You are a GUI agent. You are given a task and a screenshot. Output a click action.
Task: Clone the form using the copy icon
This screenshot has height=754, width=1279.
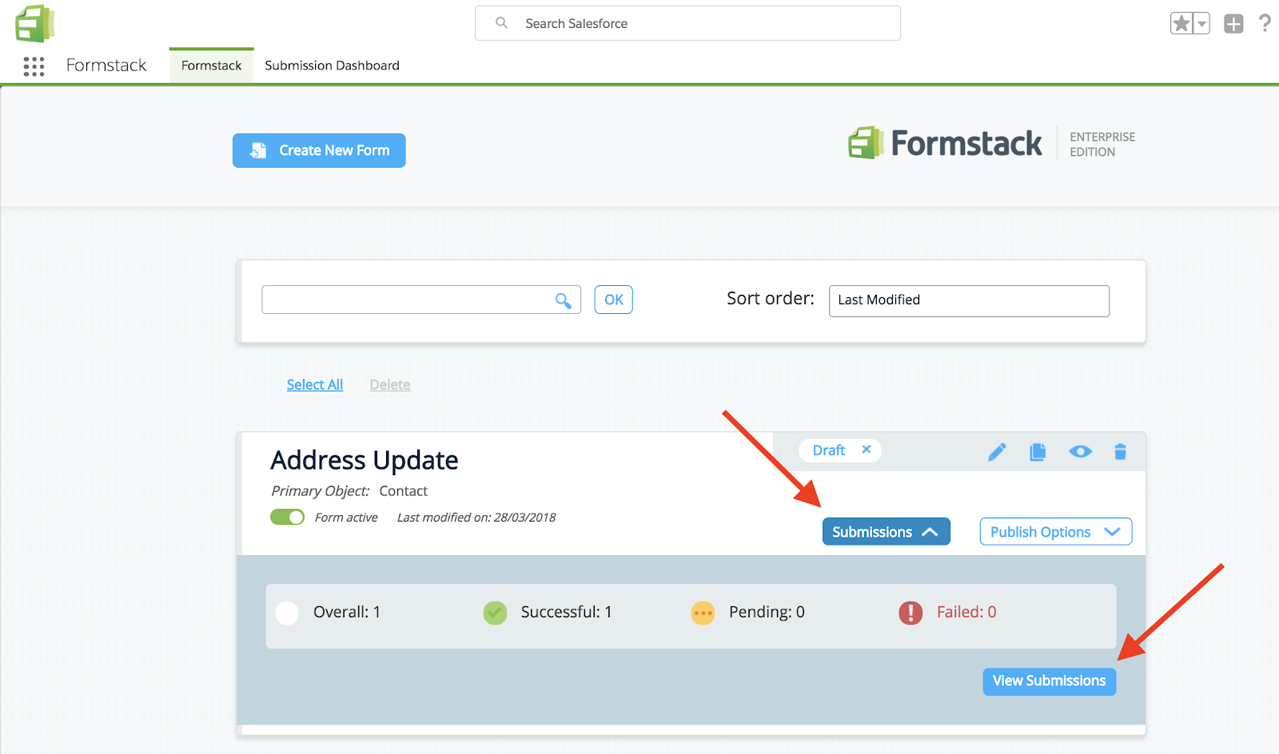pos(1038,452)
